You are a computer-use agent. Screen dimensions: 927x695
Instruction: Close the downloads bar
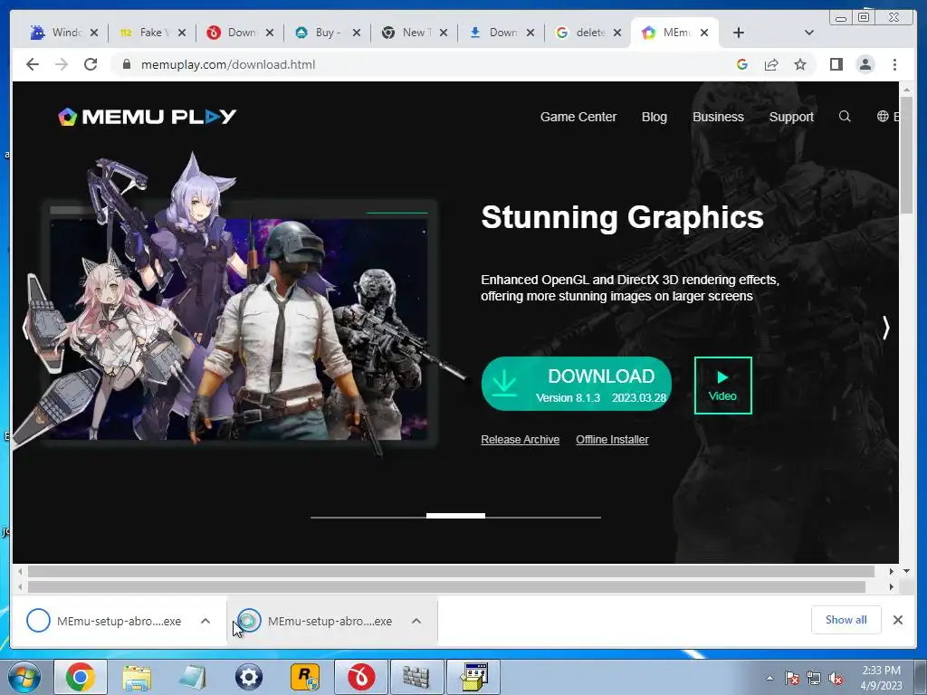898,620
